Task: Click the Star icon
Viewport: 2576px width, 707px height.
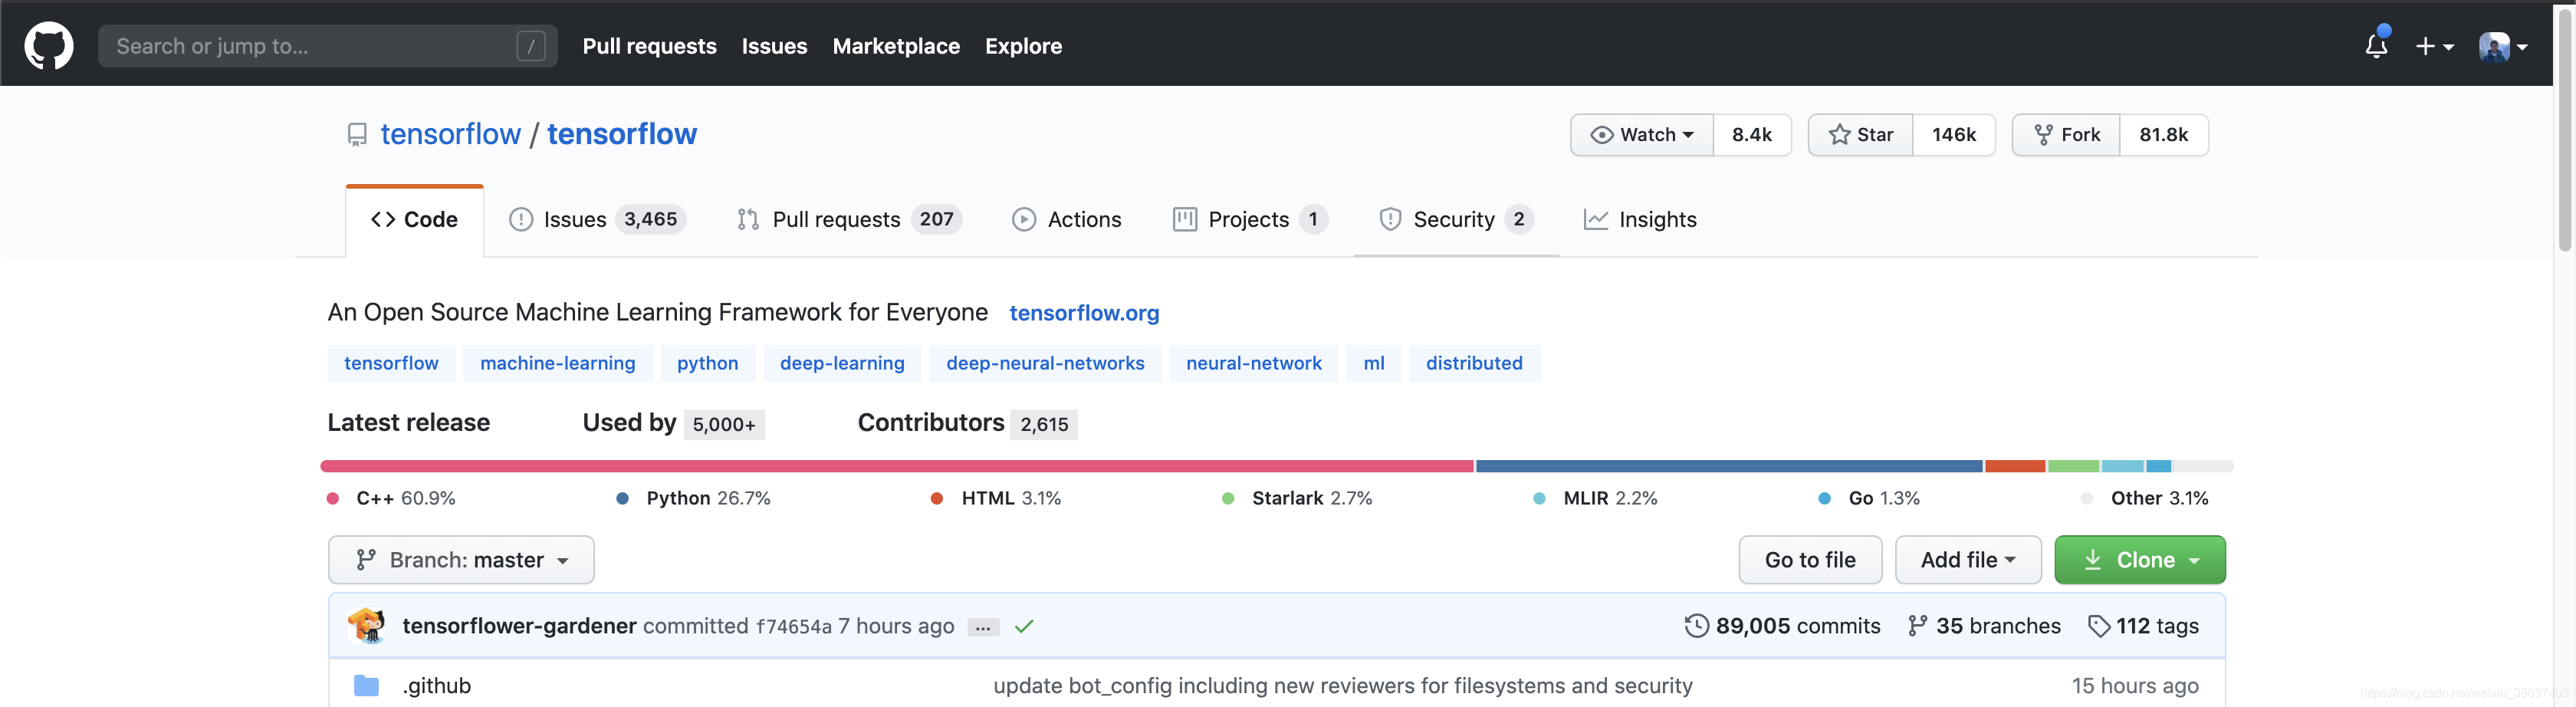Action: point(1838,135)
